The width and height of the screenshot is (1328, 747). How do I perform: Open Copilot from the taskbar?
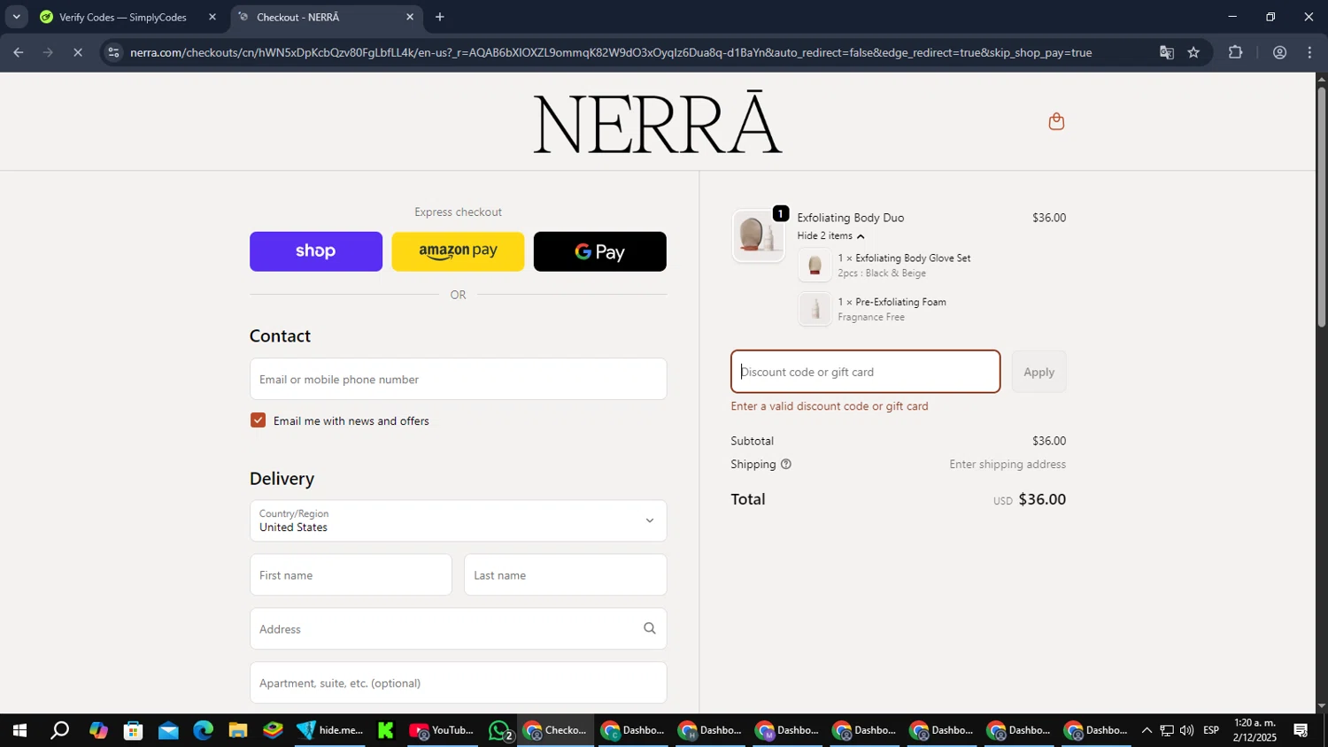tap(98, 730)
